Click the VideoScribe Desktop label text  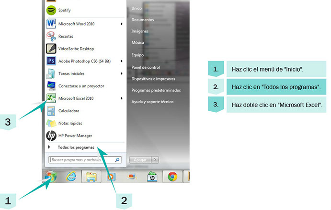tap(76, 49)
